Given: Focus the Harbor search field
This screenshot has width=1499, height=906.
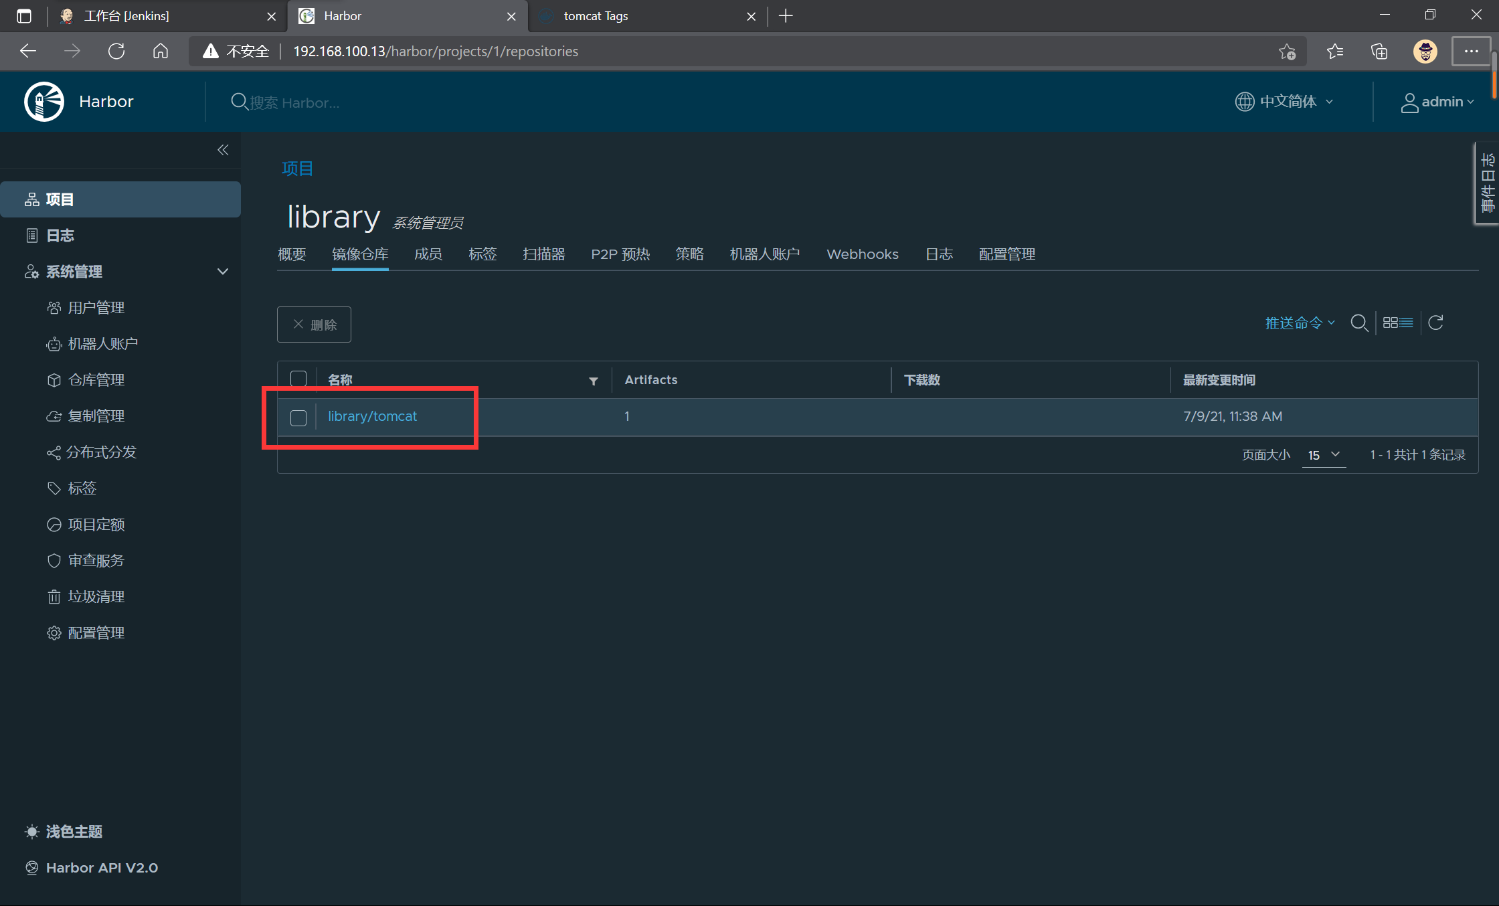Looking at the screenshot, I should [294, 102].
